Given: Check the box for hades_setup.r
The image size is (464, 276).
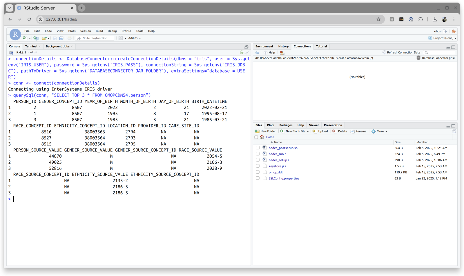Looking at the screenshot, I should point(258,160).
